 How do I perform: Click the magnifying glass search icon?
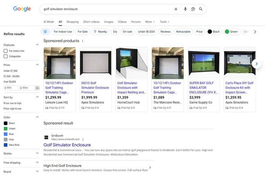coord(201,9)
